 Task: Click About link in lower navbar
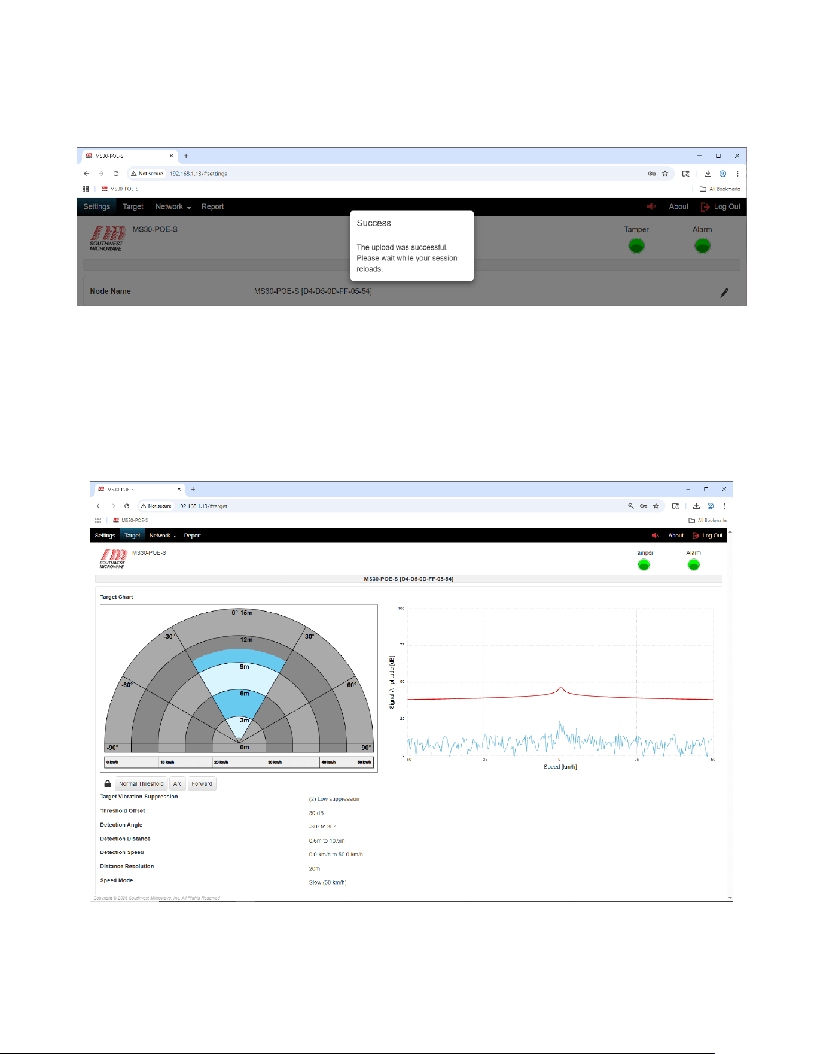pos(676,536)
